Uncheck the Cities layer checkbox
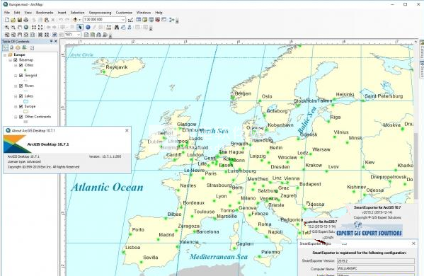The image size is (424, 276). 21,65
